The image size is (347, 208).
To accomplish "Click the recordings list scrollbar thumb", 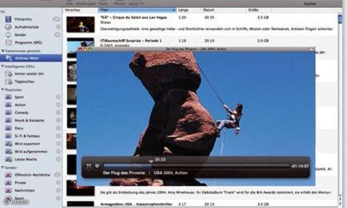I will (340, 19).
